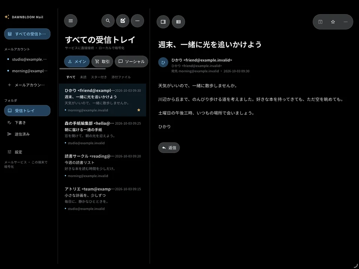This screenshot has width=359, height=269.
Task: Click the sender name ひかり <friend@example.invalid> in the header
Action: coord(202,60)
